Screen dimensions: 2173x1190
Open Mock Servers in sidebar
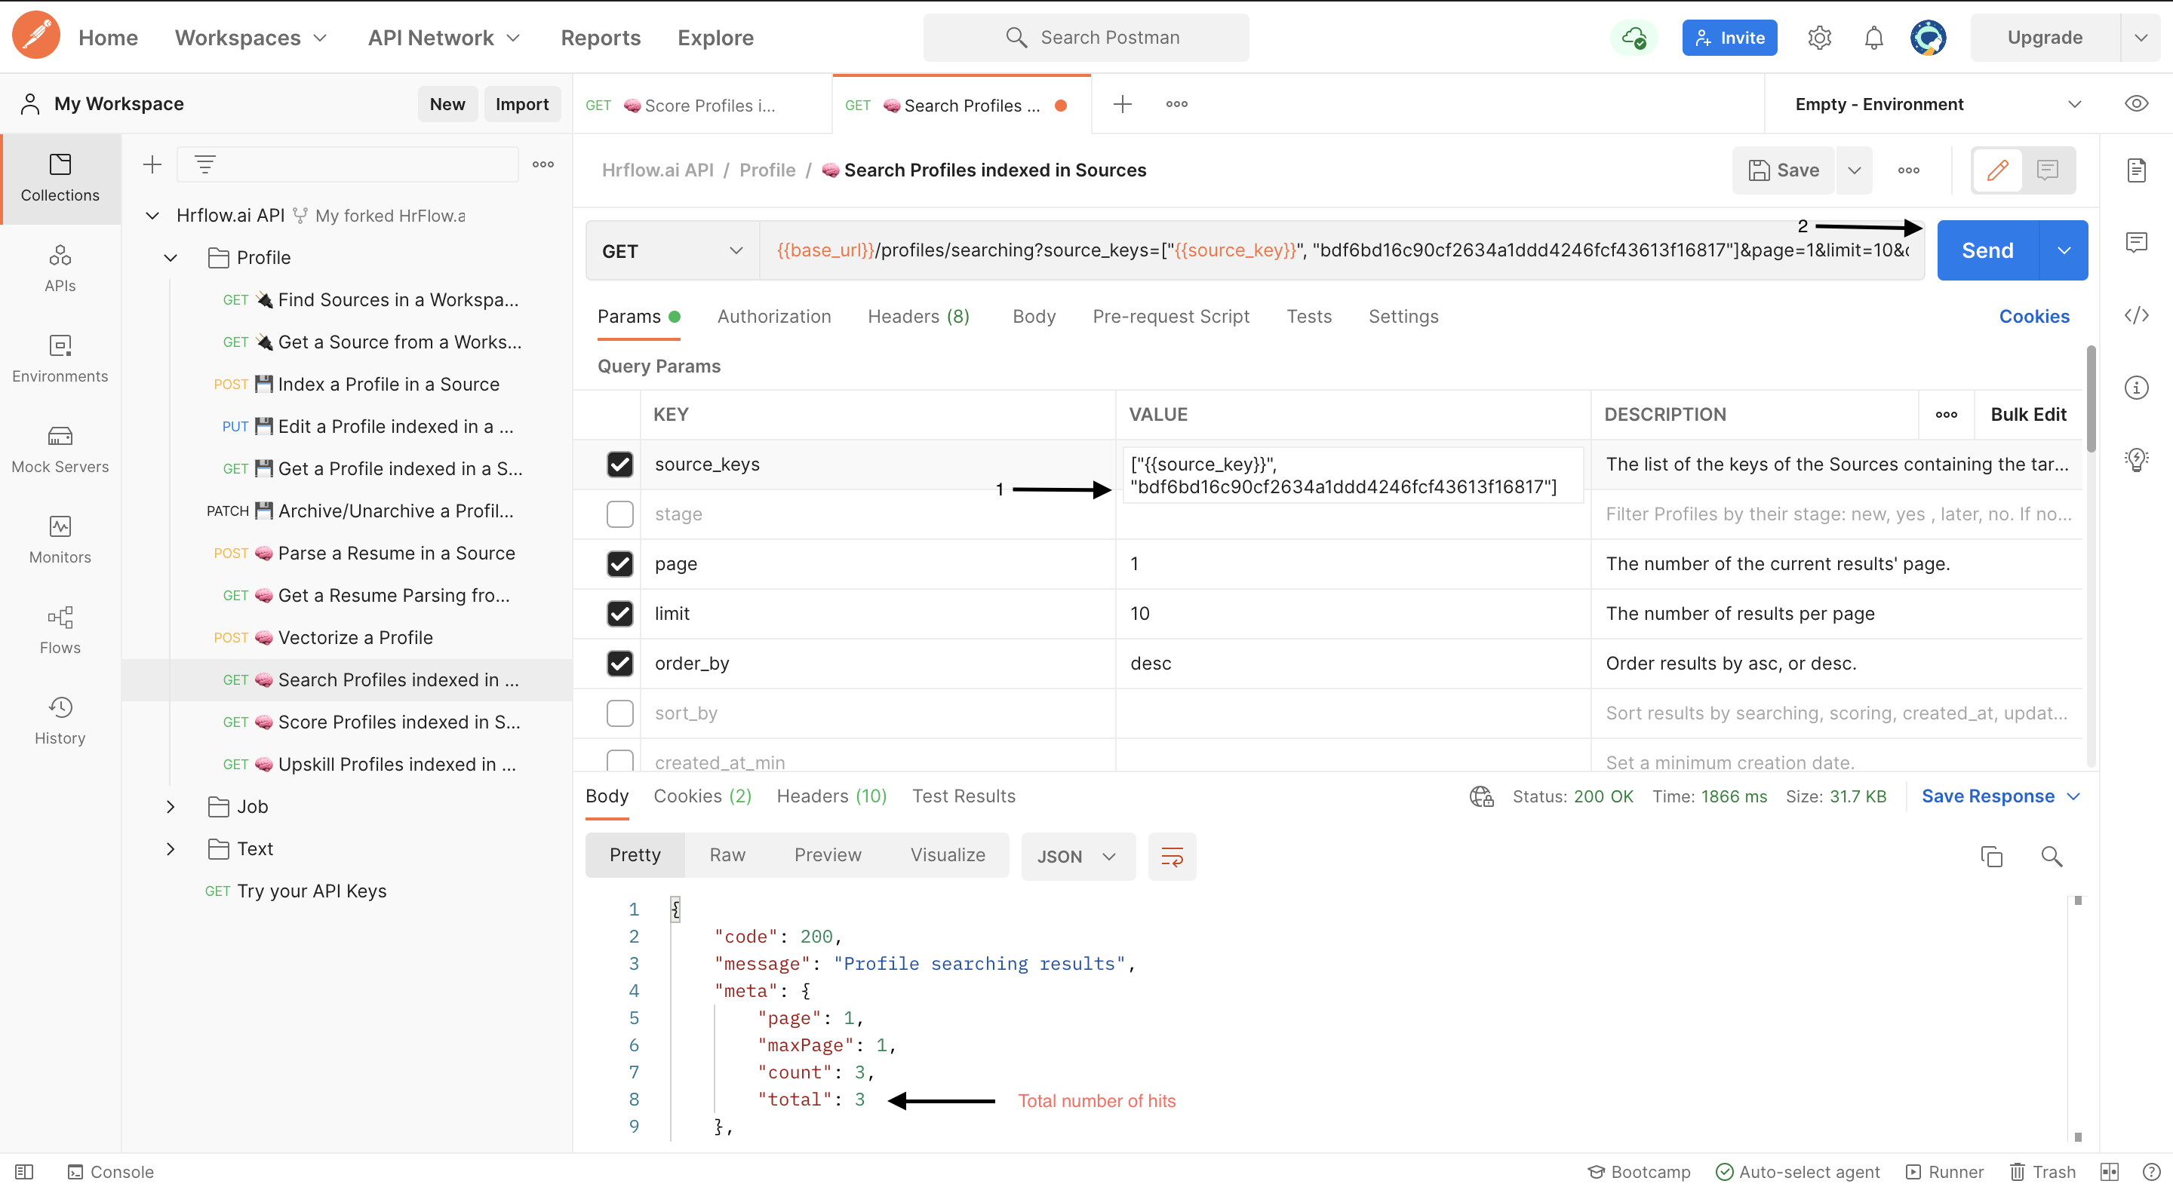pyautogui.click(x=60, y=449)
